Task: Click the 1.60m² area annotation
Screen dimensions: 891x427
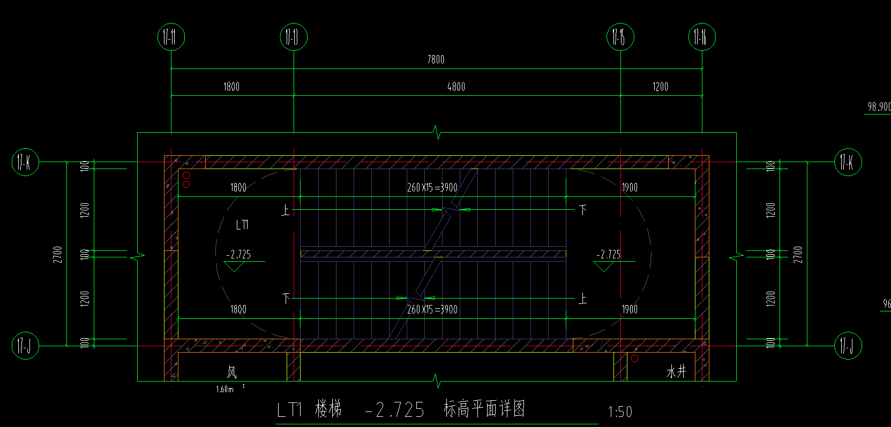Action: 230,389
